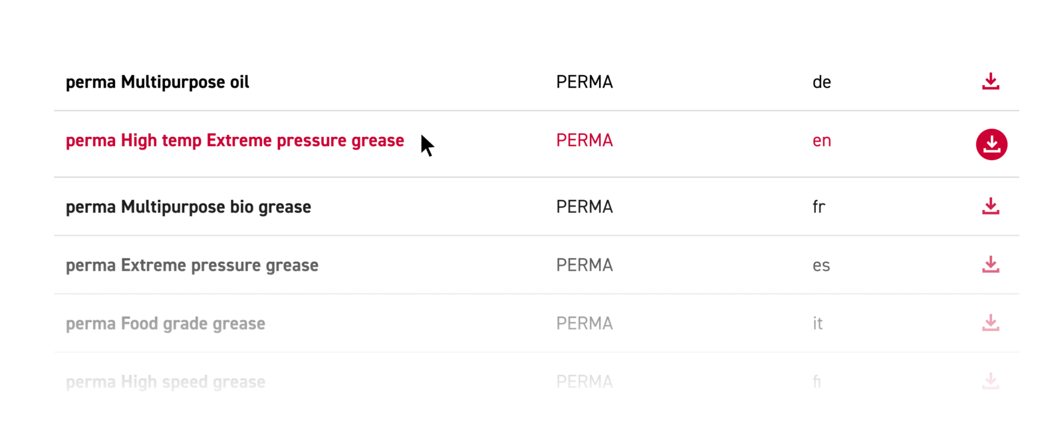The image size is (1064, 448).
Task: Download the perma Food grade grease file
Action: coord(990,323)
